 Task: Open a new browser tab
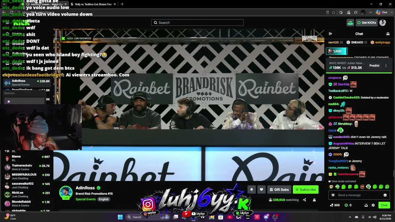122,4
